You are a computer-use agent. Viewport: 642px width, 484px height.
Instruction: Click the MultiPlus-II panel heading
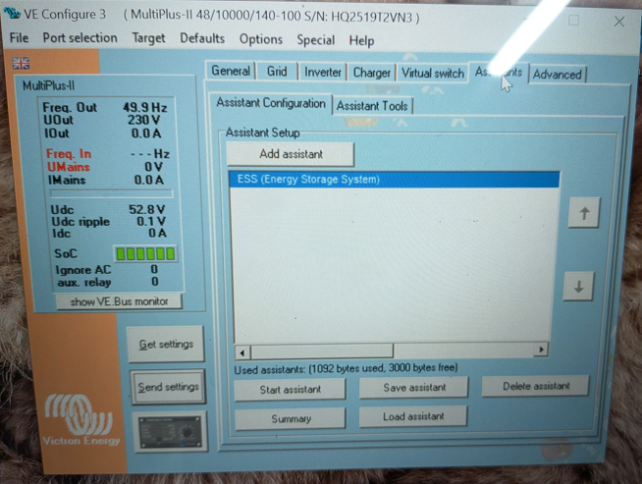coord(48,85)
